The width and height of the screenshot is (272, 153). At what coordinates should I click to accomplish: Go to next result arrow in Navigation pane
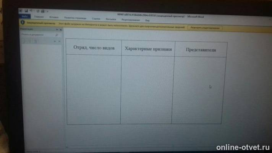tap(59, 42)
